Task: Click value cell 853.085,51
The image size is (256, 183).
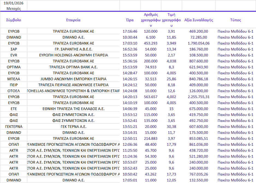Action: [199, 139]
